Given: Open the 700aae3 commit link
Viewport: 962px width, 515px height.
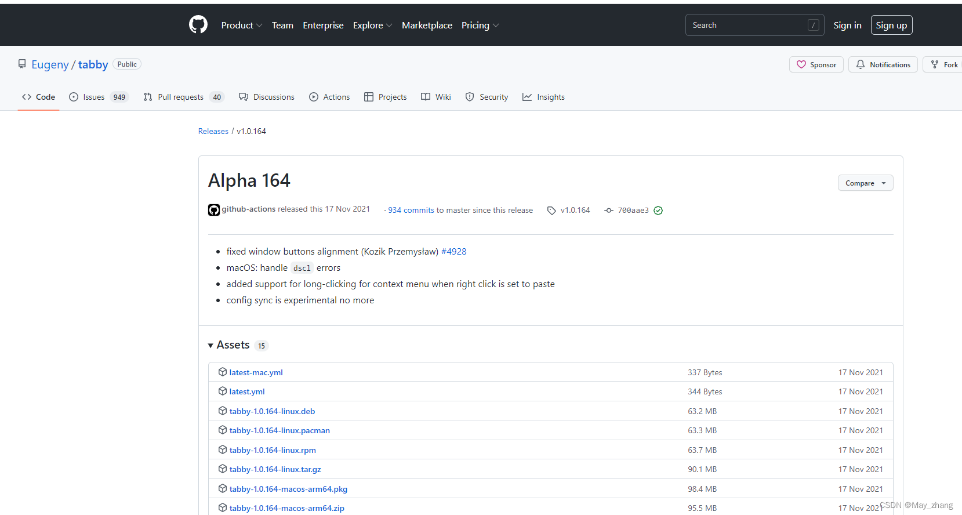Looking at the screenshot, I should click(633, 210).
